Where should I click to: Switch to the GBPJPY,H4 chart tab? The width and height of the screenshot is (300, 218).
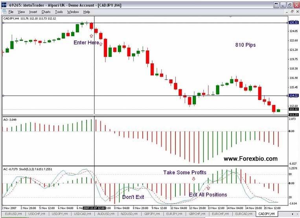tap(152, 214)
